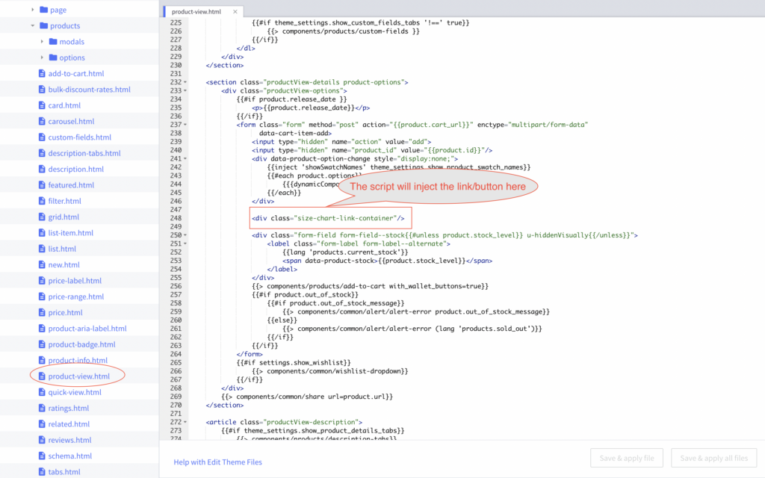765x478 pixels.
Task: Click Save & apply file button
Action: pos(627,458)
